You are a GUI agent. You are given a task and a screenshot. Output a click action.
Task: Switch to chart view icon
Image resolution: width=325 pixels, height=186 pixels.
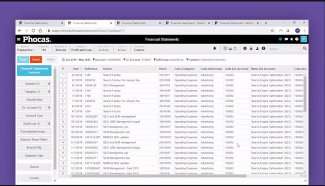[x=230, y=48]
